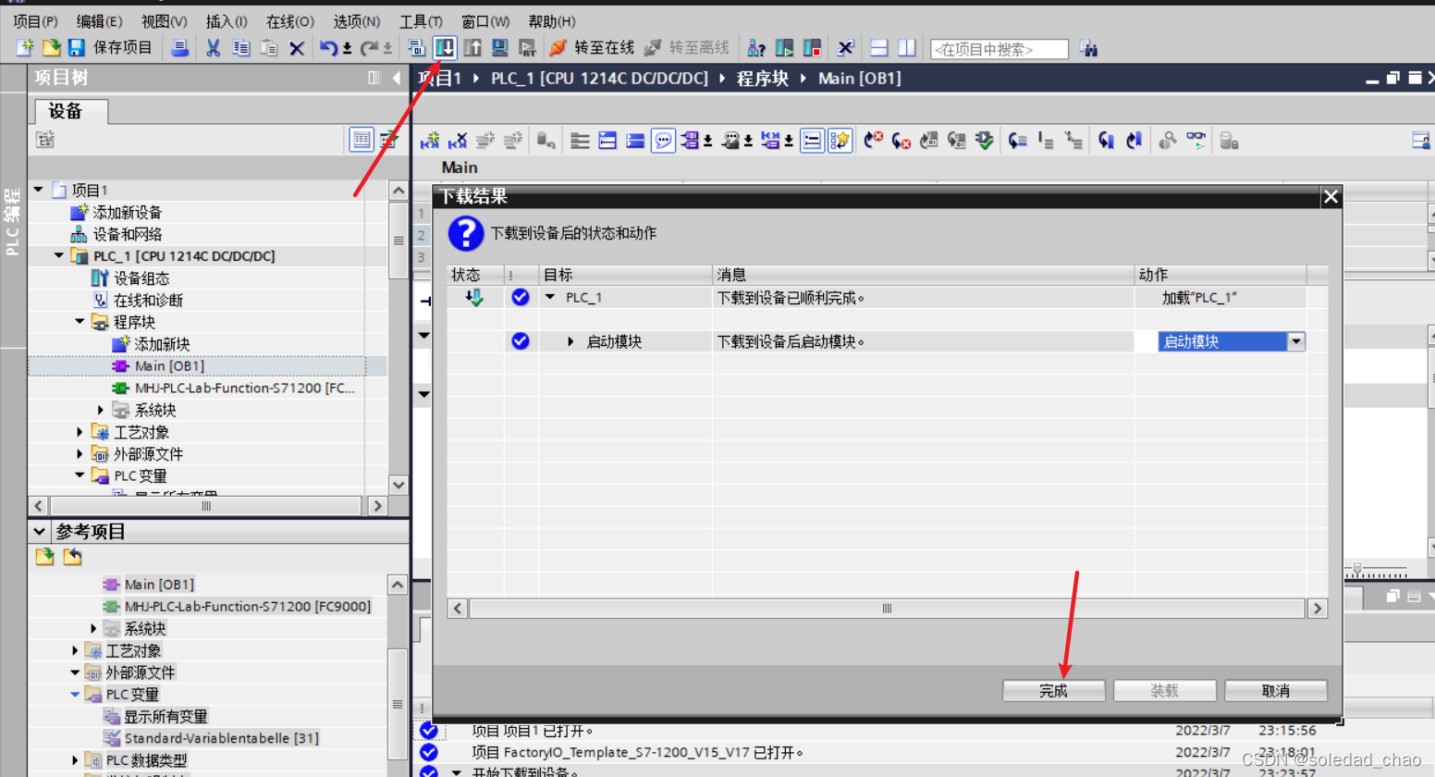
Task: Open the 启动模块 action dropdown
Action: tap(1296, 341)
